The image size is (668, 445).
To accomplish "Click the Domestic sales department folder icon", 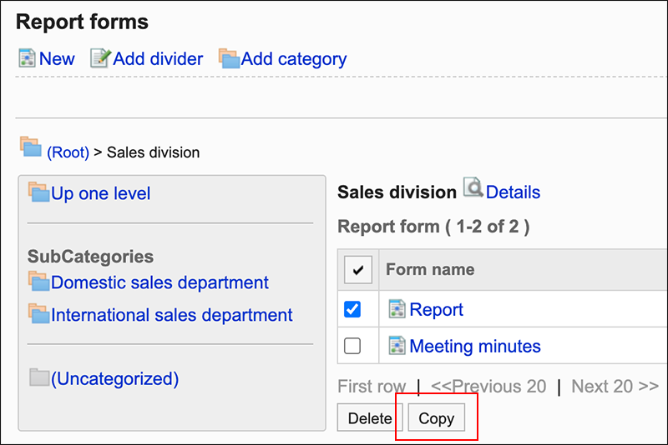I will coord(39,282).
